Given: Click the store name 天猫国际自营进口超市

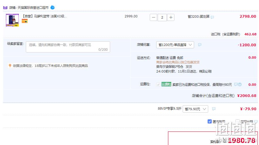Looking at the screenshot, I should click(x=33, y=8).
